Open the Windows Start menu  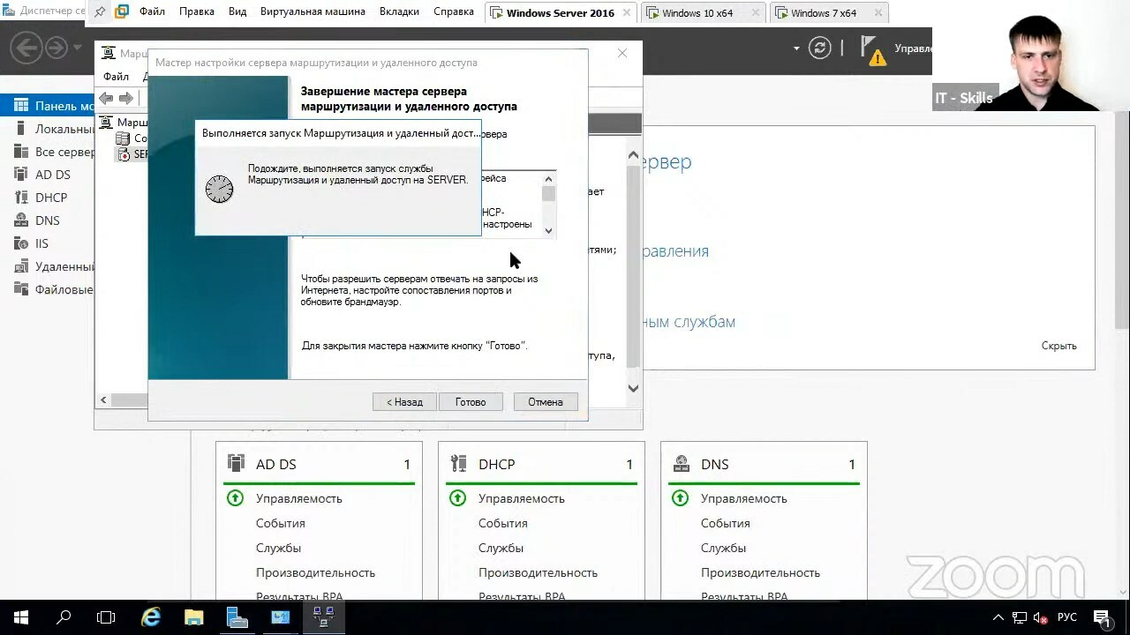[x=21, y=617]
